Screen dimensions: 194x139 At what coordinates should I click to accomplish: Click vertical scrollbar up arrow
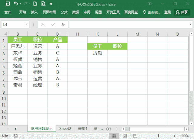(191, 34)
